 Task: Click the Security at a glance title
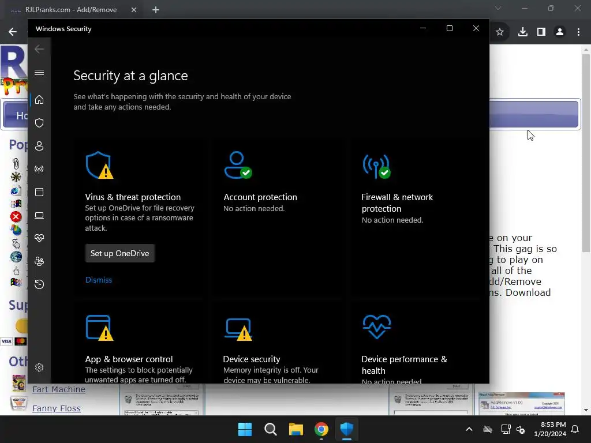pyautogui.click(x=130, y=76)
